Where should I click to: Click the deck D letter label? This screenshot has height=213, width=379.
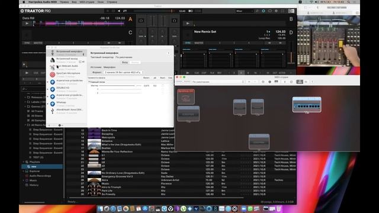pos(291,33)
